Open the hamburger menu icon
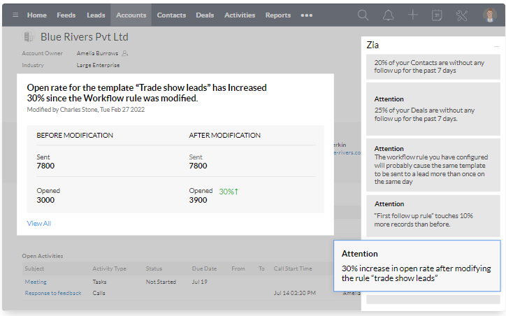Viewport: 506px width, 316px height. [x=15, y=15]
